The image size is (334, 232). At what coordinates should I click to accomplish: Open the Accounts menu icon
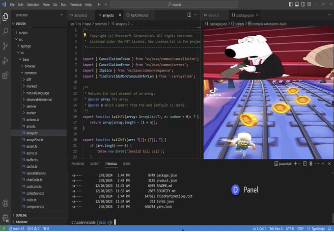5,203
